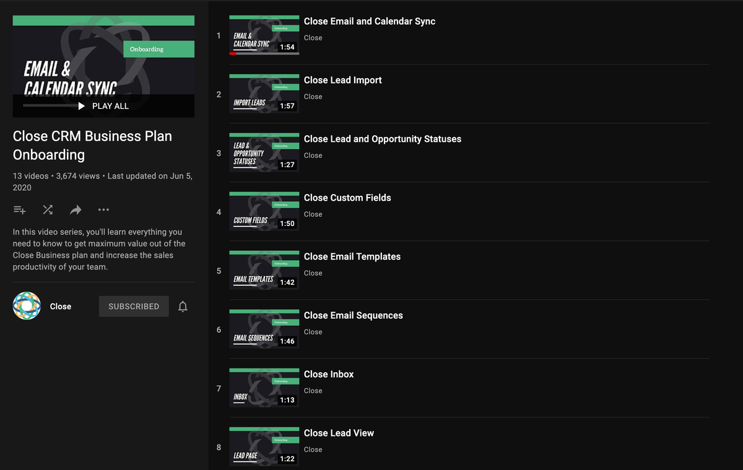The width and height of the screenshot is (743, 470).
Task: Click the Custom Fields thumbnail
Action: point(264,211)
